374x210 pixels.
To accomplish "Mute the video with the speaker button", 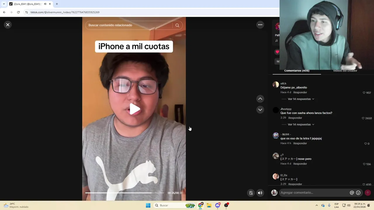I will [260, 193].
